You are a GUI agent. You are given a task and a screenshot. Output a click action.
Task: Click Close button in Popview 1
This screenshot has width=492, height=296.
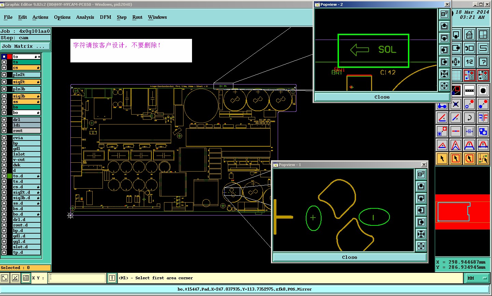coord(350,257)
